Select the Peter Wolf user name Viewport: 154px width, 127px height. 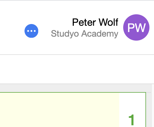pyautogui.click(x=95, y=22)
